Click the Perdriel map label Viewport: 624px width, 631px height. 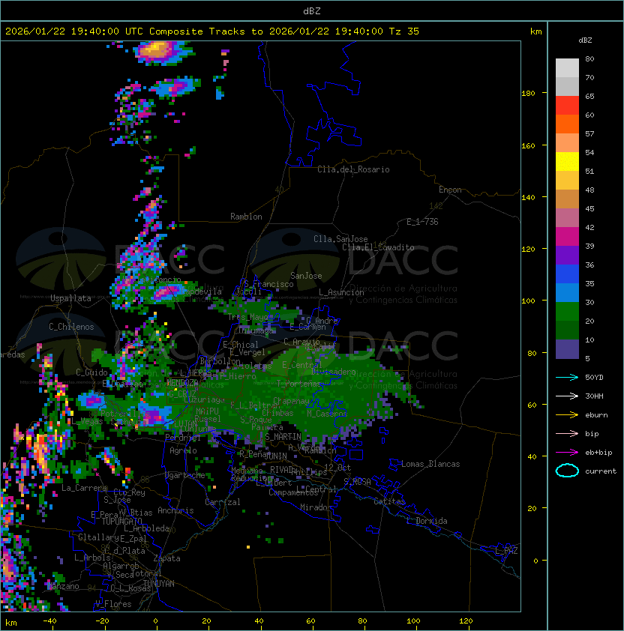pos(183,437)
